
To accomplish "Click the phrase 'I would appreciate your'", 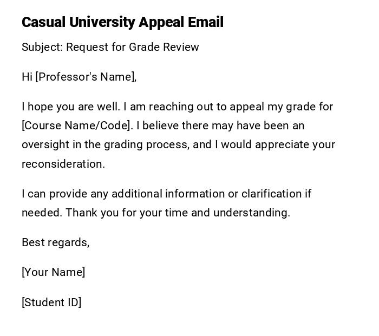I will [x=275, y=144].
